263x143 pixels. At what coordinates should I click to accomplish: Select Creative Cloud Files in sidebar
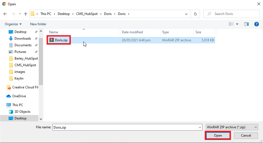click(x=25, y=87)
